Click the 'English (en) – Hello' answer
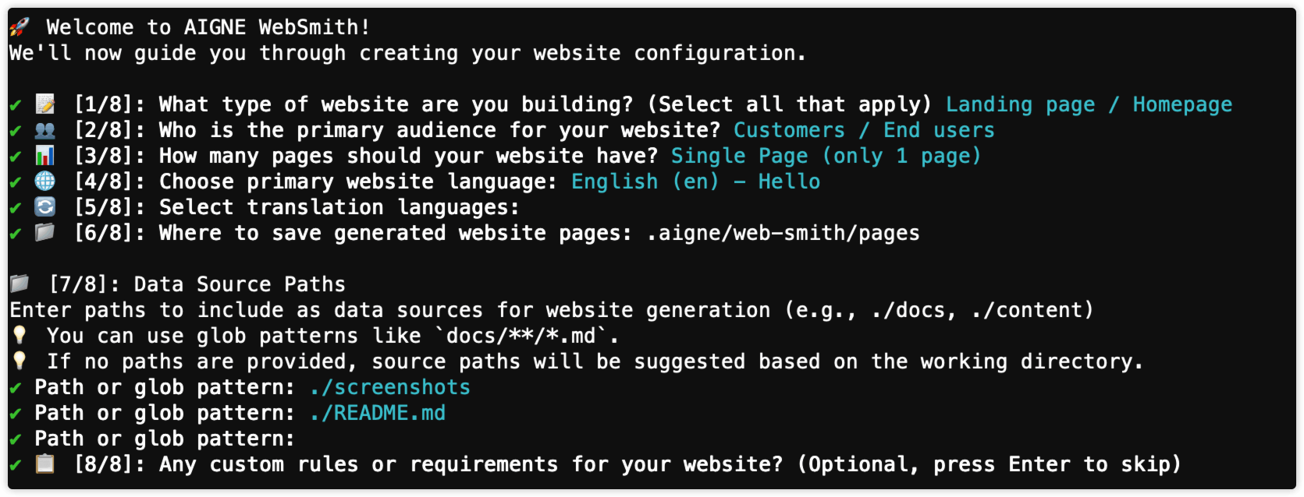The image size is (1304, 497). [695, 182]
